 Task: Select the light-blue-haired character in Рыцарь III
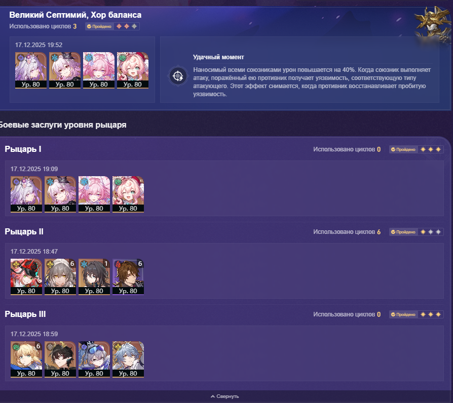(x=128, y=359)
